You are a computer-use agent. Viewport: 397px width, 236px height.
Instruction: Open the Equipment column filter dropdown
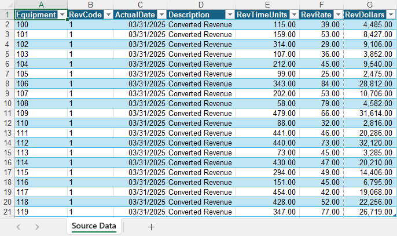click(x=63, y=14)
